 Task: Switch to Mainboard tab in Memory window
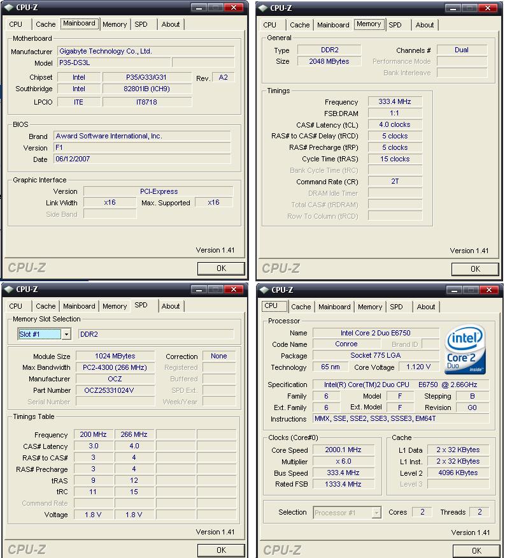click(333, 25)
